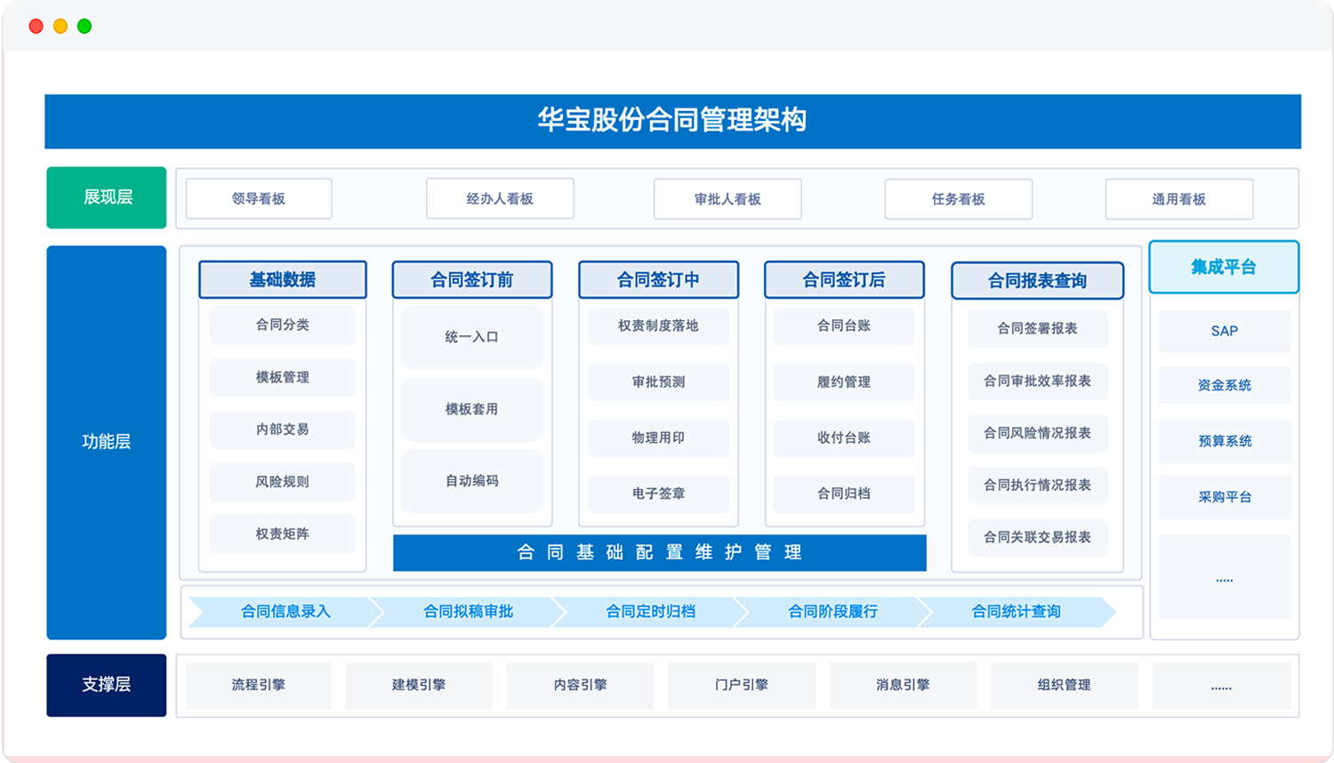Click the 合同关联交易报表 item
The height and width of the screenshot is (763, 1334).
1038,537
